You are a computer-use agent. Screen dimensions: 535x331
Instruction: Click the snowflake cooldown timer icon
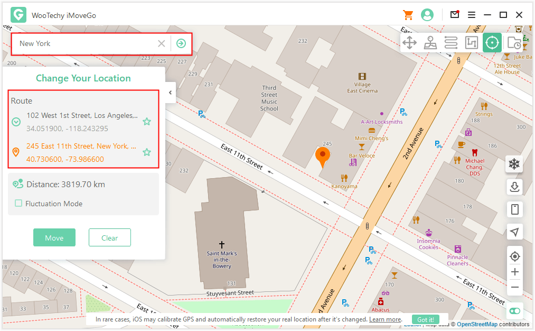click(x=514, y=164)
